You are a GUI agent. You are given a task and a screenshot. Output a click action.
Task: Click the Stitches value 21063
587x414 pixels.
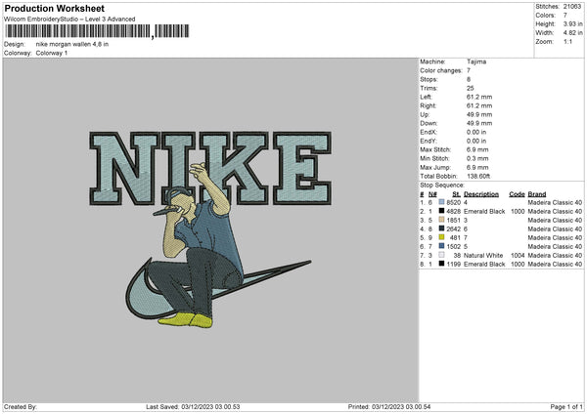[x=572, y=7]
